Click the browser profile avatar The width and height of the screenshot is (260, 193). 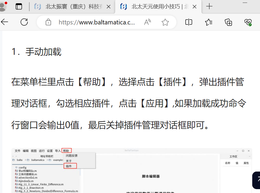pos(4,6)
